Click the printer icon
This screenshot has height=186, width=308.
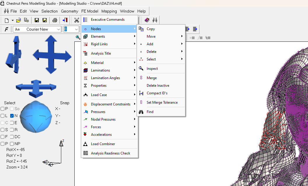[55, 20]
